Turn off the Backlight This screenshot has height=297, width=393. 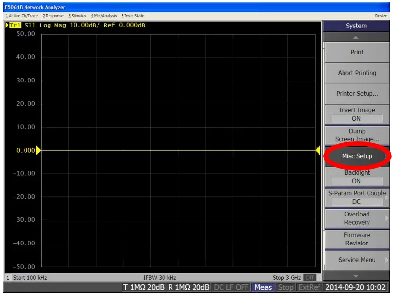pyautogui.click(x=357, y=177)
